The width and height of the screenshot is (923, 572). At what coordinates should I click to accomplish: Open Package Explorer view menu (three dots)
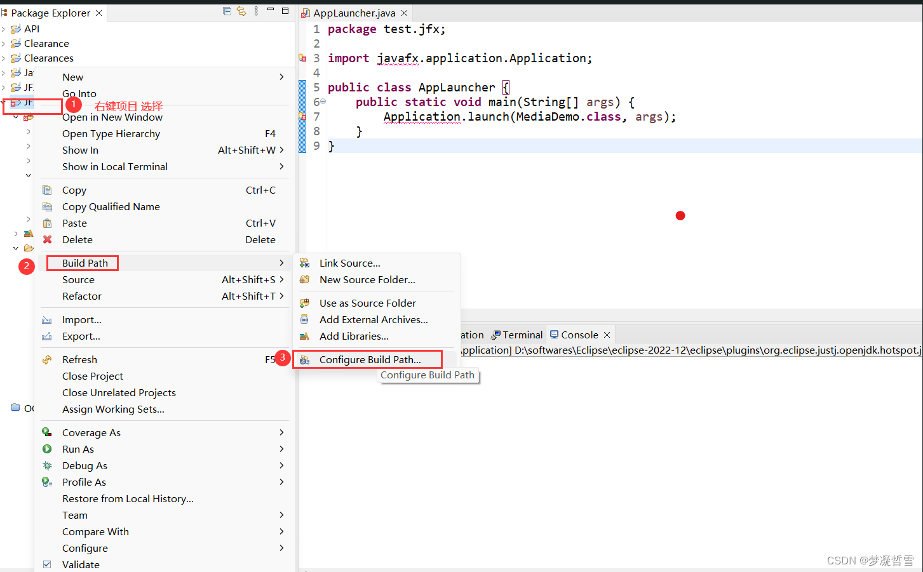click(256, 11)
